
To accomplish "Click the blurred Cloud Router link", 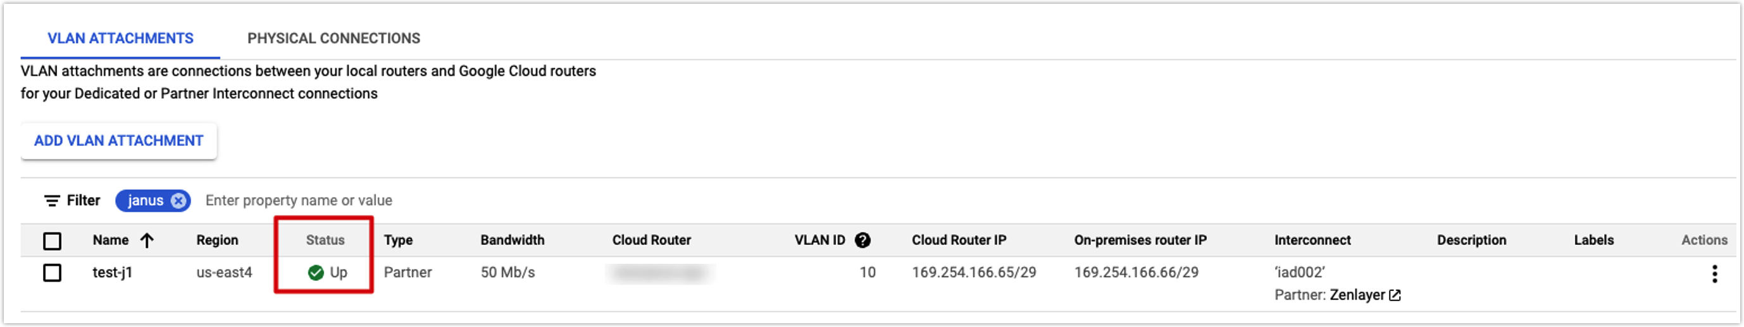I will point(659,272).
